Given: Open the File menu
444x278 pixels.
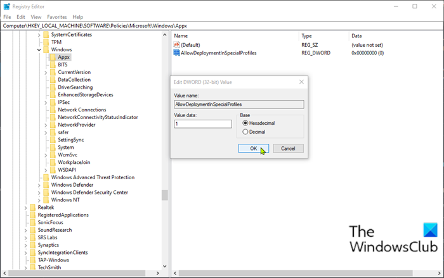Looking at the screenshot, I should tap(7, 17).
